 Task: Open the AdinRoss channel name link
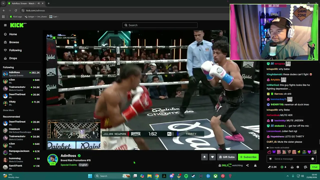68,156
